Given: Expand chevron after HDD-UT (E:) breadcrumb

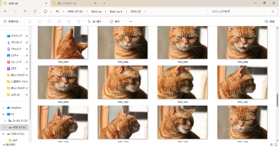Looking at the screenshot, I should click(87, 11).
